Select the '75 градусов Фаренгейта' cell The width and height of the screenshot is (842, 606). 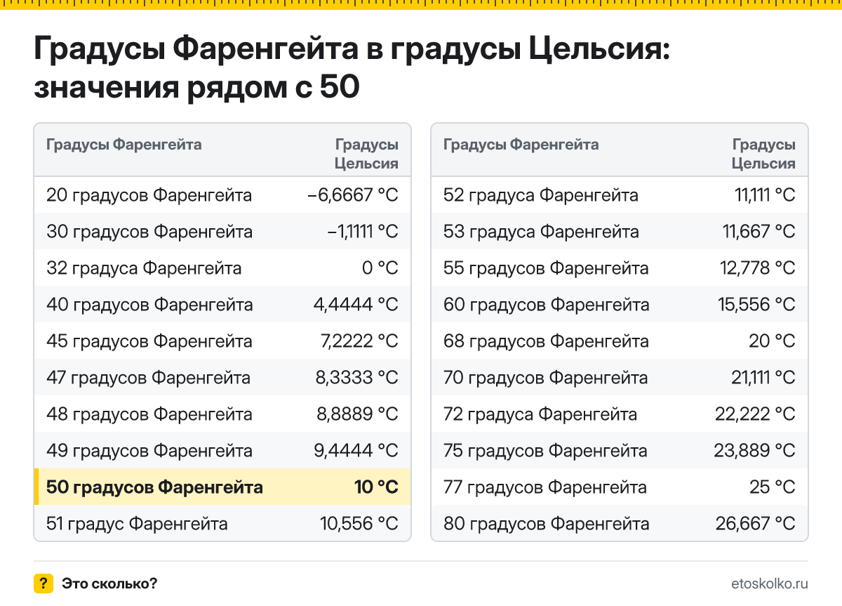click(545, 451)
